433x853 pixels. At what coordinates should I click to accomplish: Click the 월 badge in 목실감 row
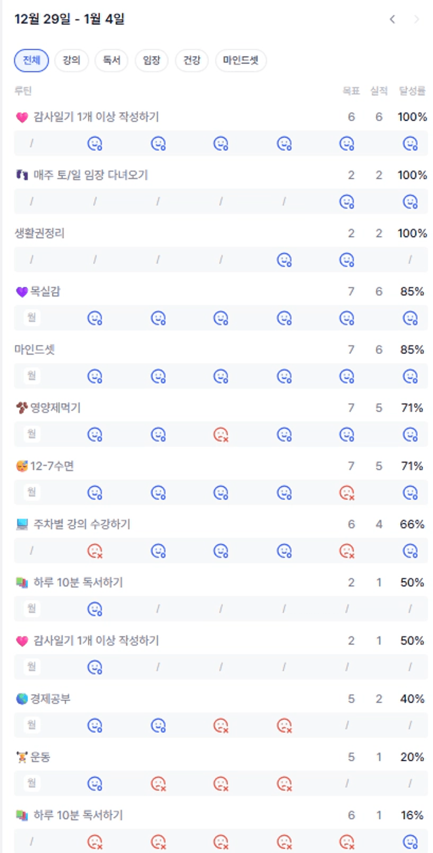click(x=31, y=318)
